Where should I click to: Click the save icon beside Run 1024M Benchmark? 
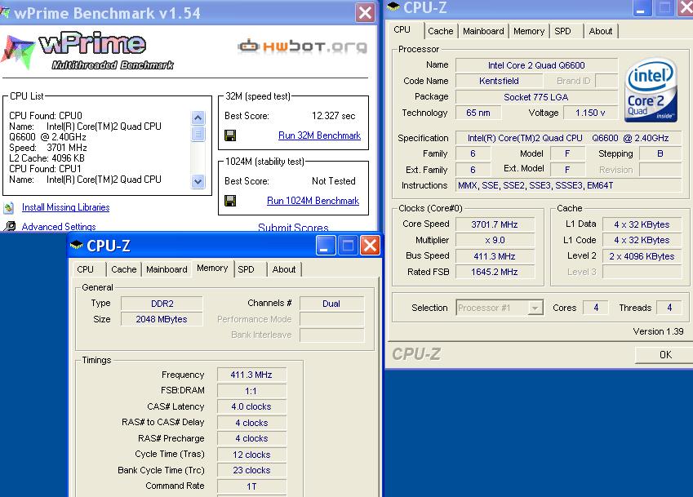[230, 201]
